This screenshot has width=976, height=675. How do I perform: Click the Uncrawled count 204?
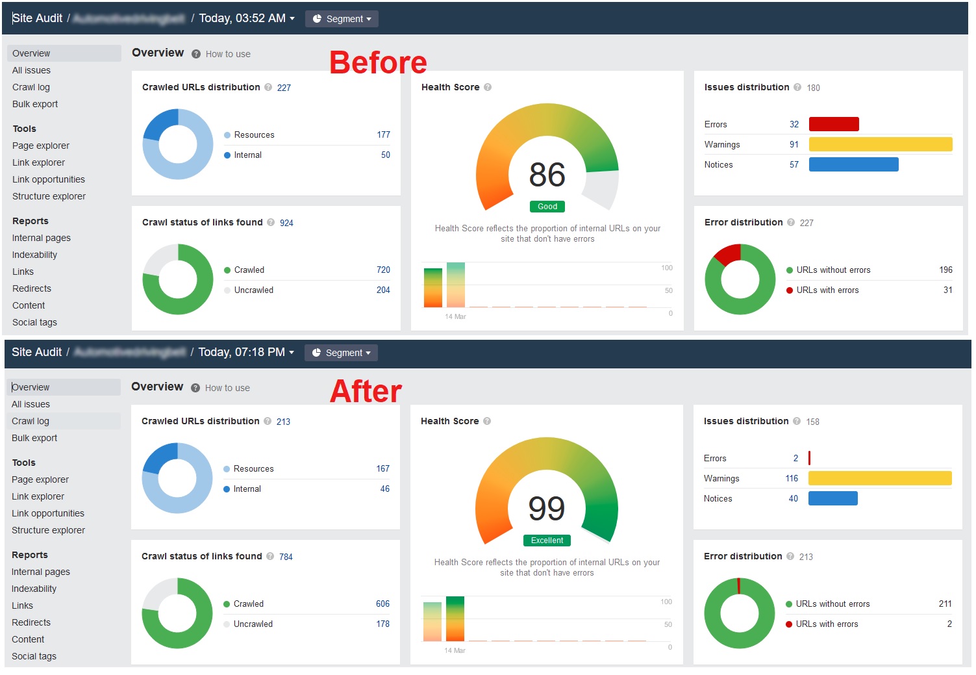tap(383, 290)
